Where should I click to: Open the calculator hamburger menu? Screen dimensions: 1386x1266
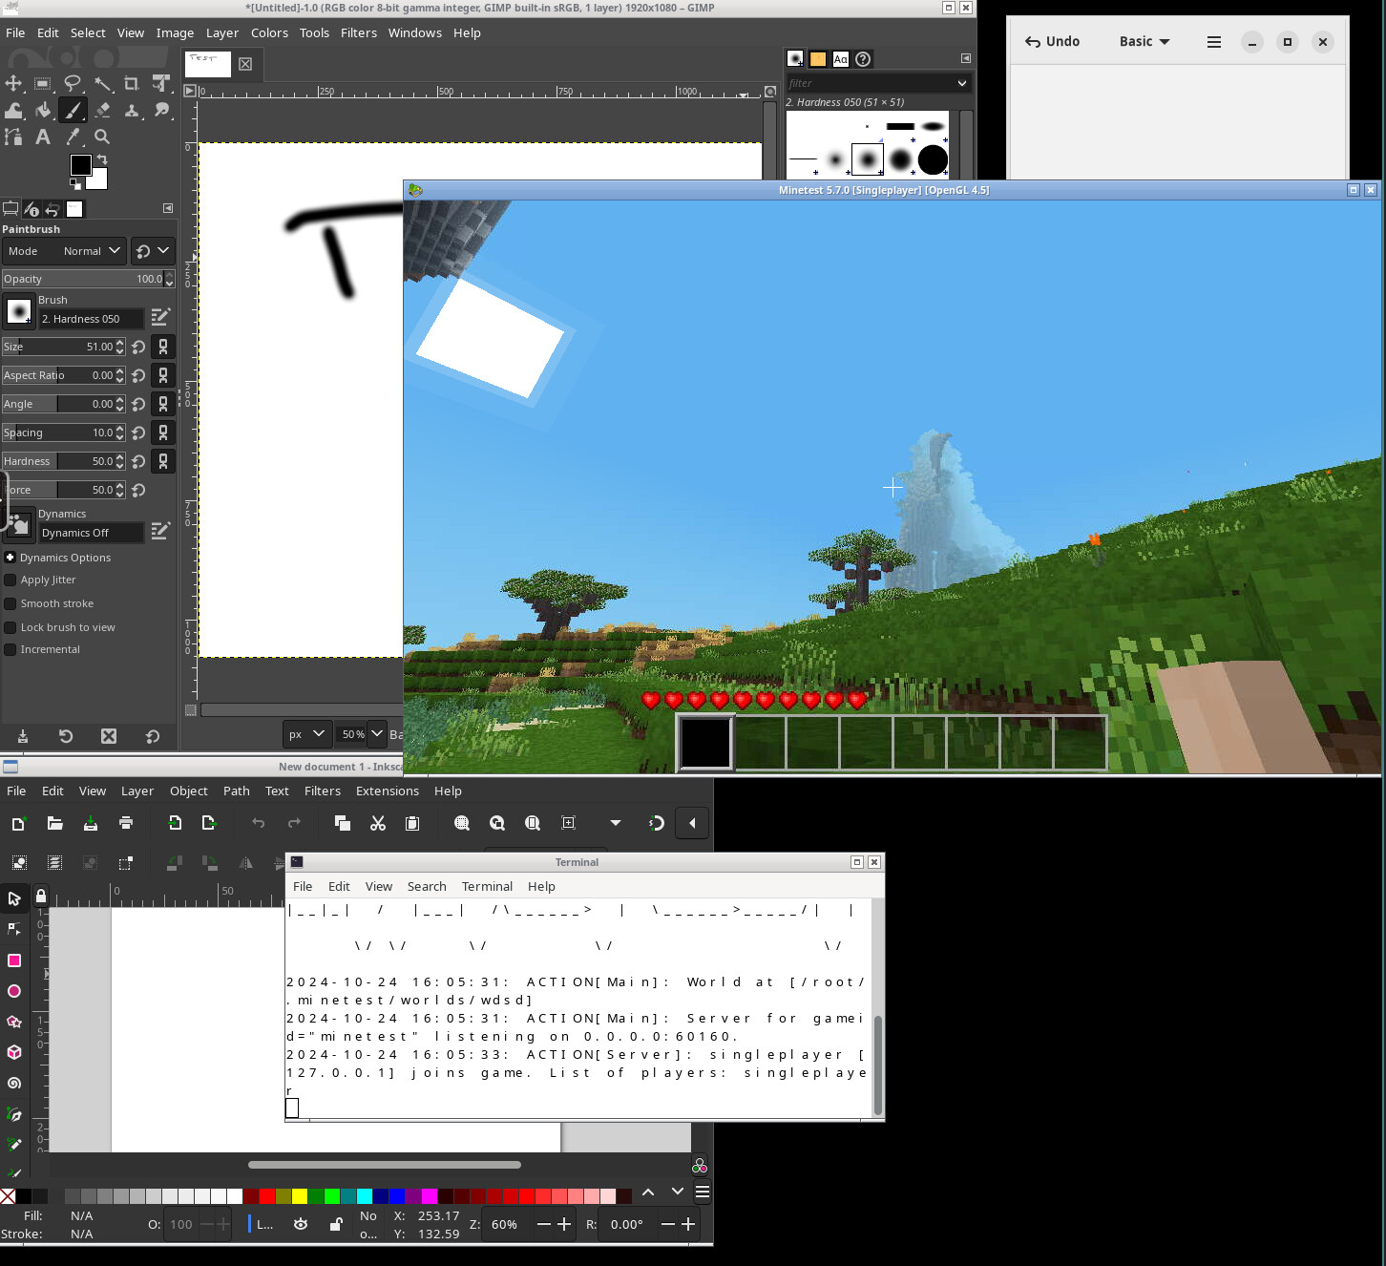1214,42
